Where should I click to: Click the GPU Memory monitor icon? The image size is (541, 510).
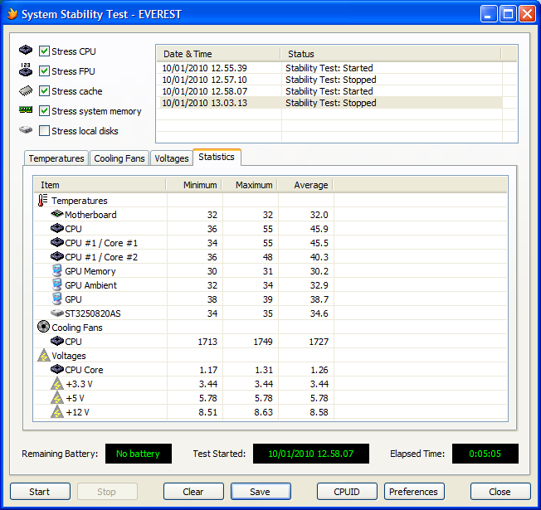pos(56,271)
